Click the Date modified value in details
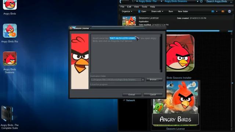This screenshot has height=132, width=235. click(160, 25)
